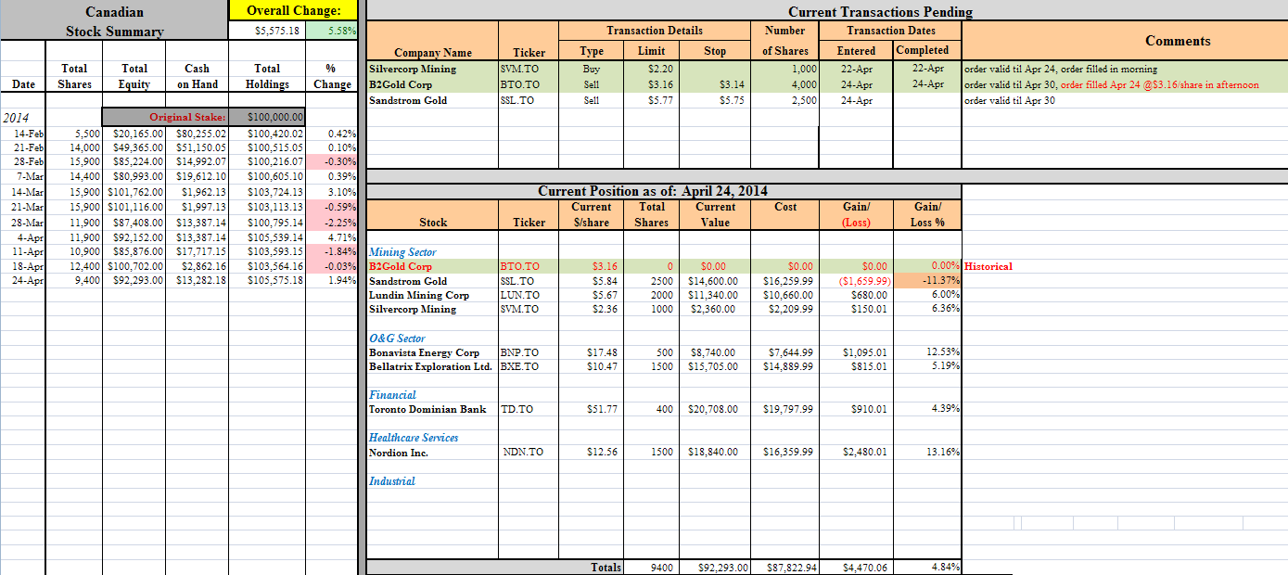
Task: Click the "Healthcare Services" sector label
Action: coord(414,438)
